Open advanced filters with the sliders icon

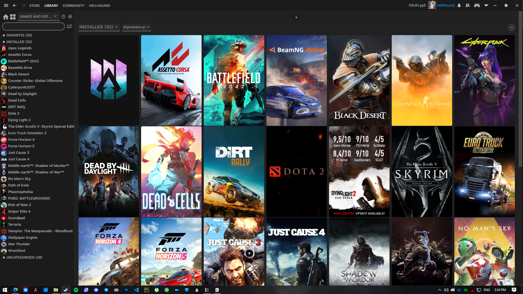(x=69, y=26)
